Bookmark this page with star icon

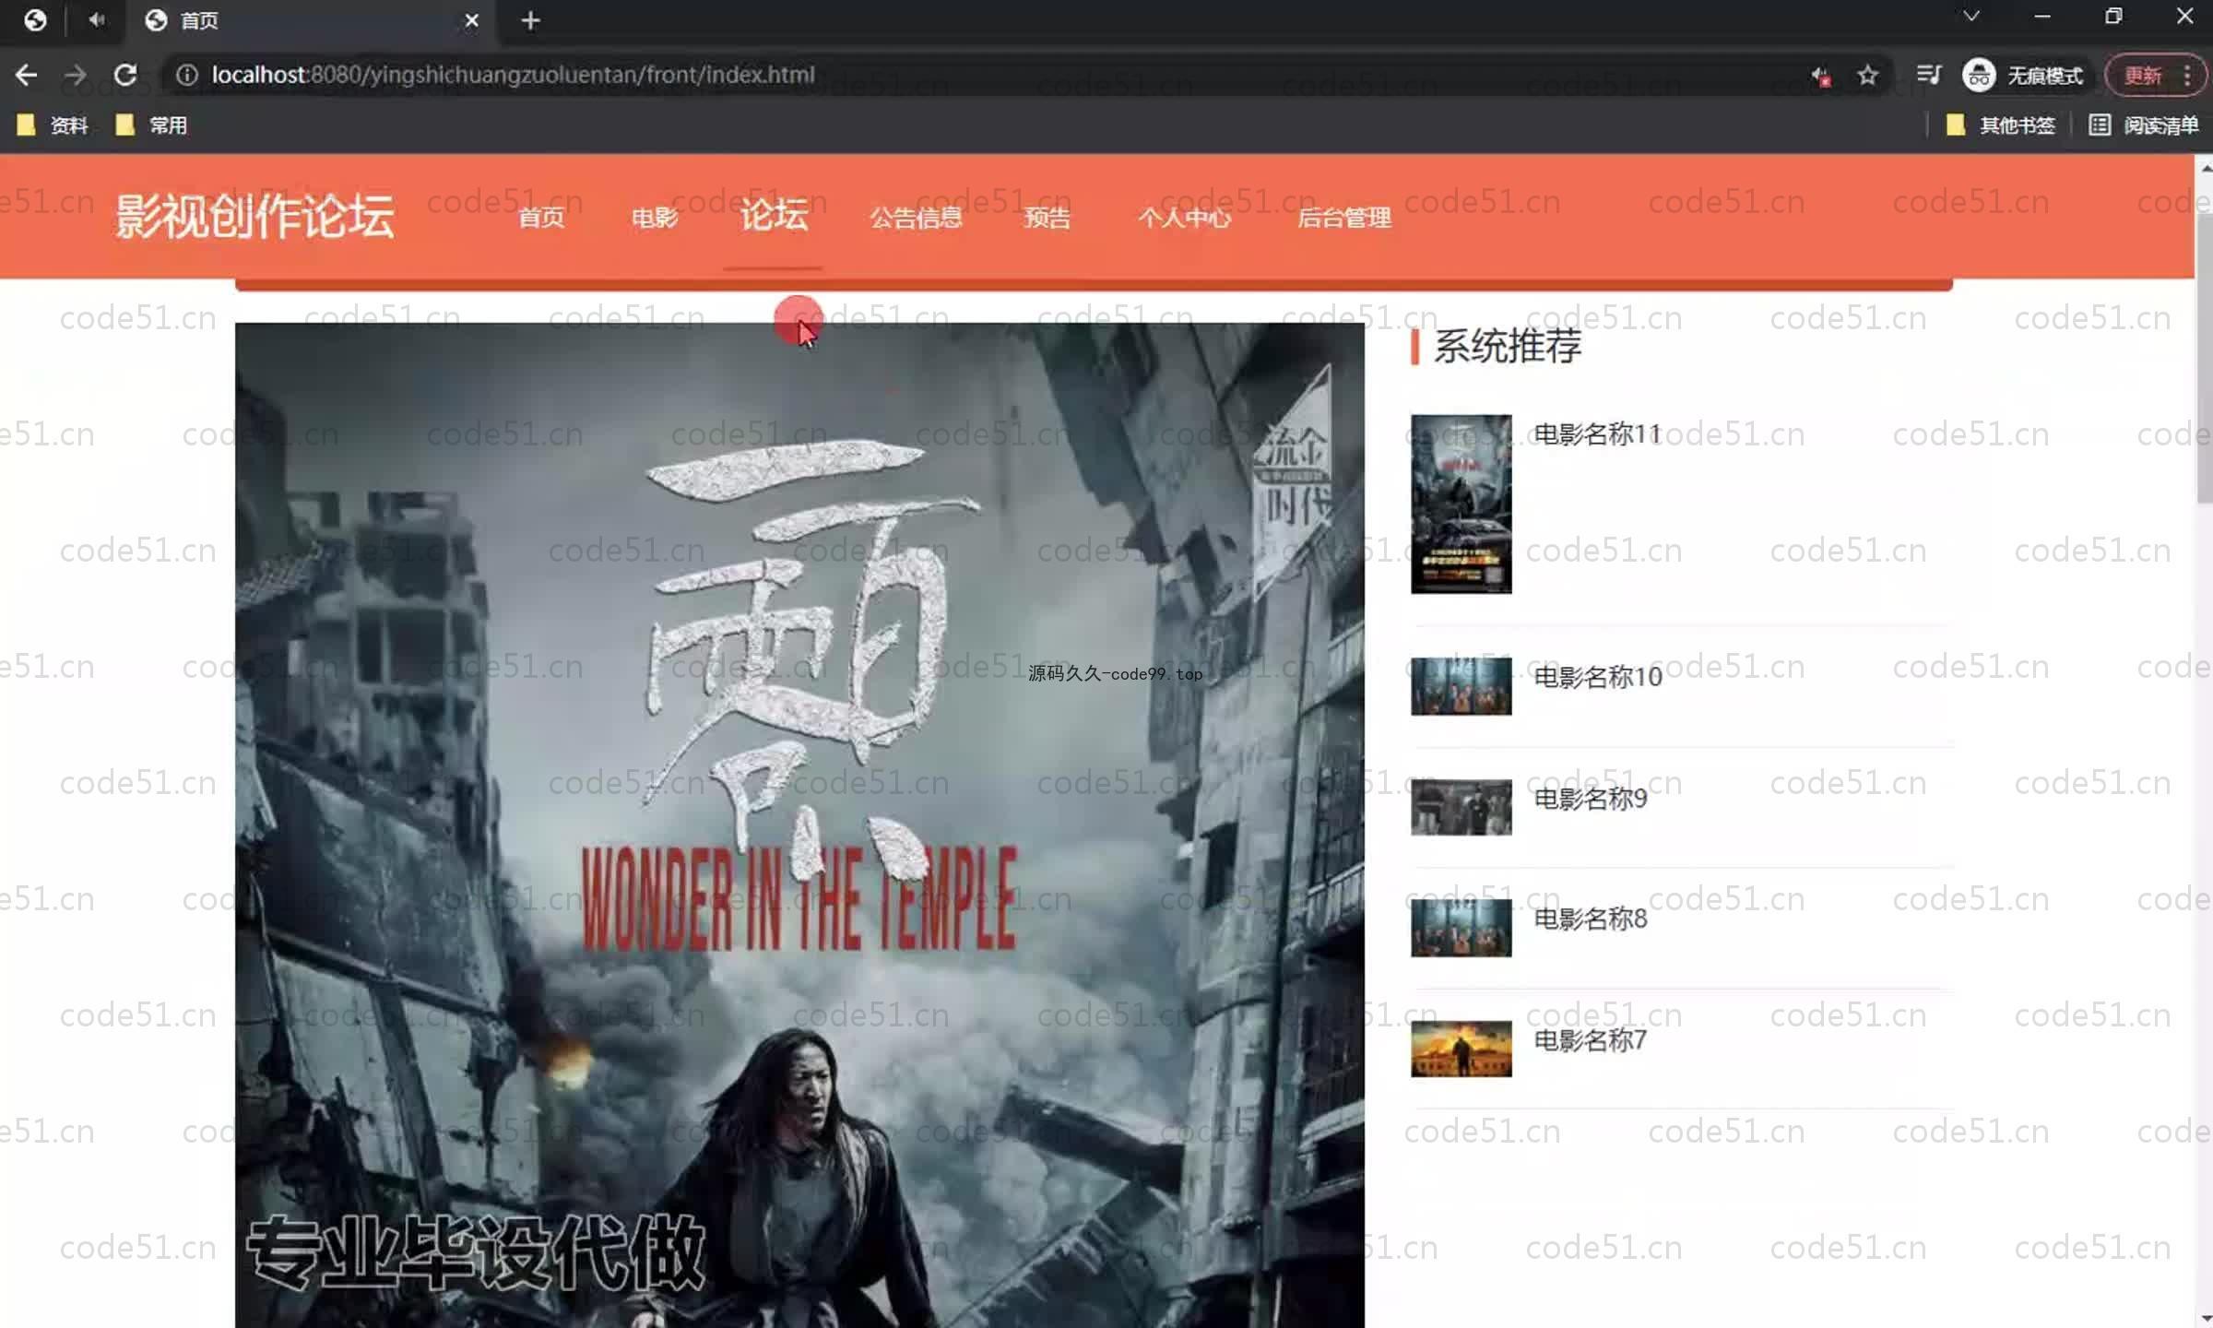point(1867,75)
